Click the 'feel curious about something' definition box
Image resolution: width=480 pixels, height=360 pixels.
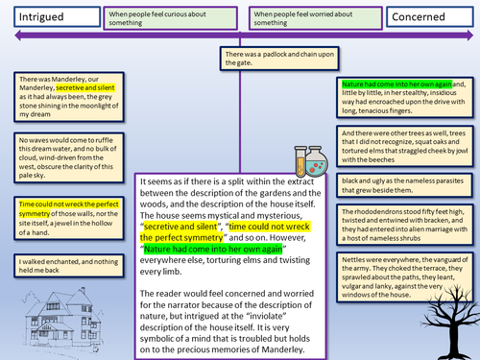pos(170,18)
